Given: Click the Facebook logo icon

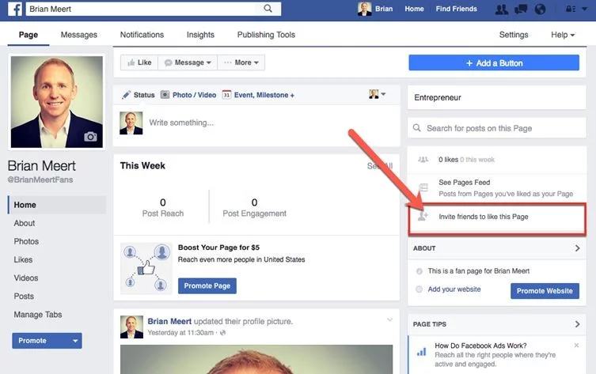Looking at the screenshot, I should [x=15, y=9].
